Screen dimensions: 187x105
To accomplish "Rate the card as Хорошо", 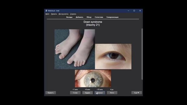I will [100, 93].
